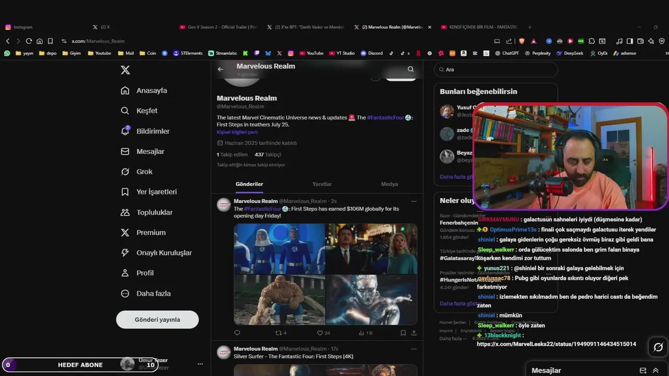Screen dimensions: 669x376
Task: Click Gönderi yayınla button
Action: point(157,320)
